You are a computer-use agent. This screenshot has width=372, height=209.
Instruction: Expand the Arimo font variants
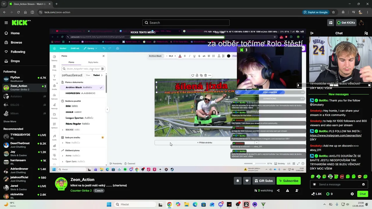point(62,156)
